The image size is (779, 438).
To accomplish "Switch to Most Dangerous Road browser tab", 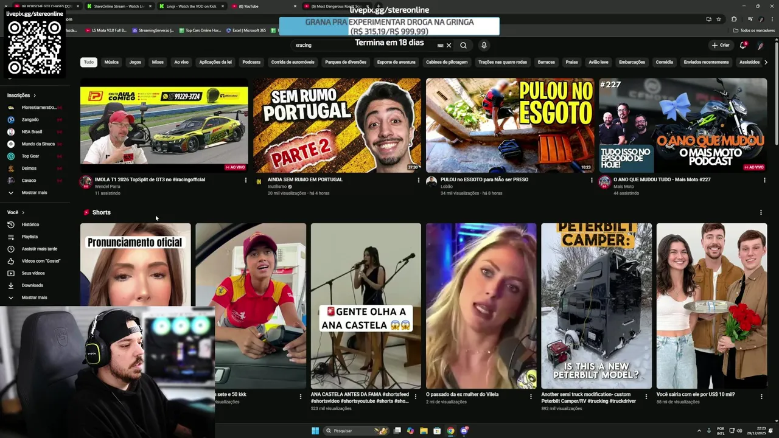I will click(x=336, y=6).
